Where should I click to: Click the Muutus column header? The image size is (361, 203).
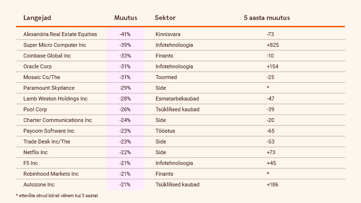point(126,18)
